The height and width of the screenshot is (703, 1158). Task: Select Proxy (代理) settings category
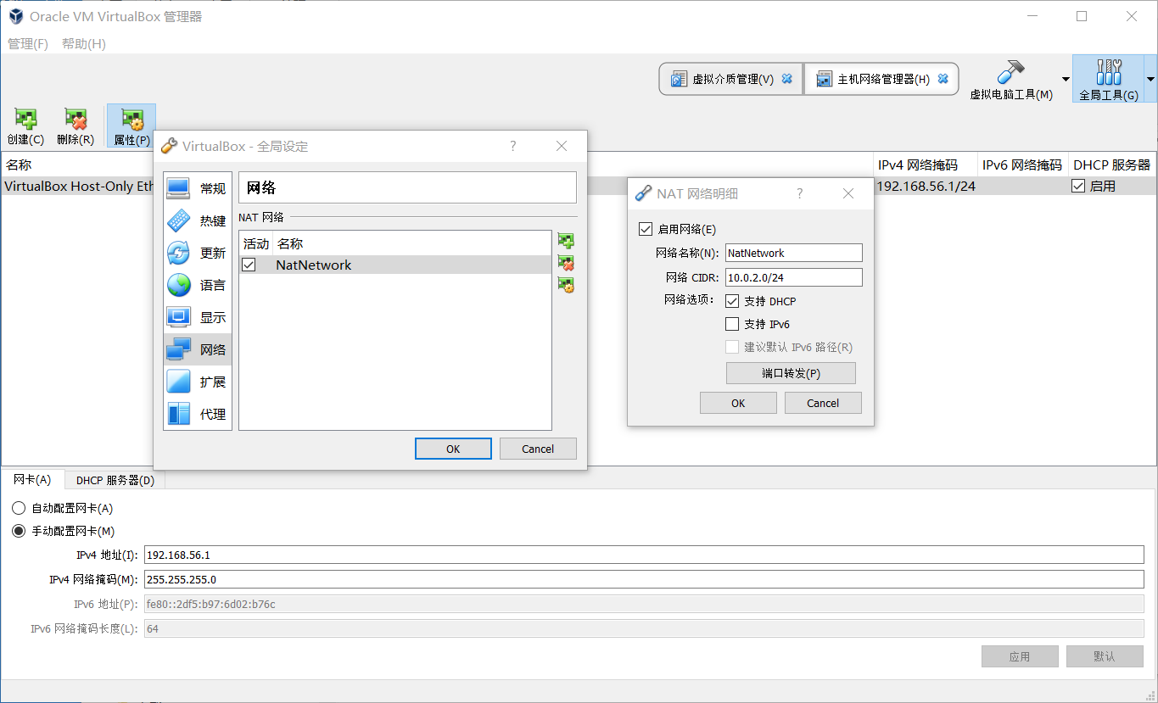click(198, 414)
